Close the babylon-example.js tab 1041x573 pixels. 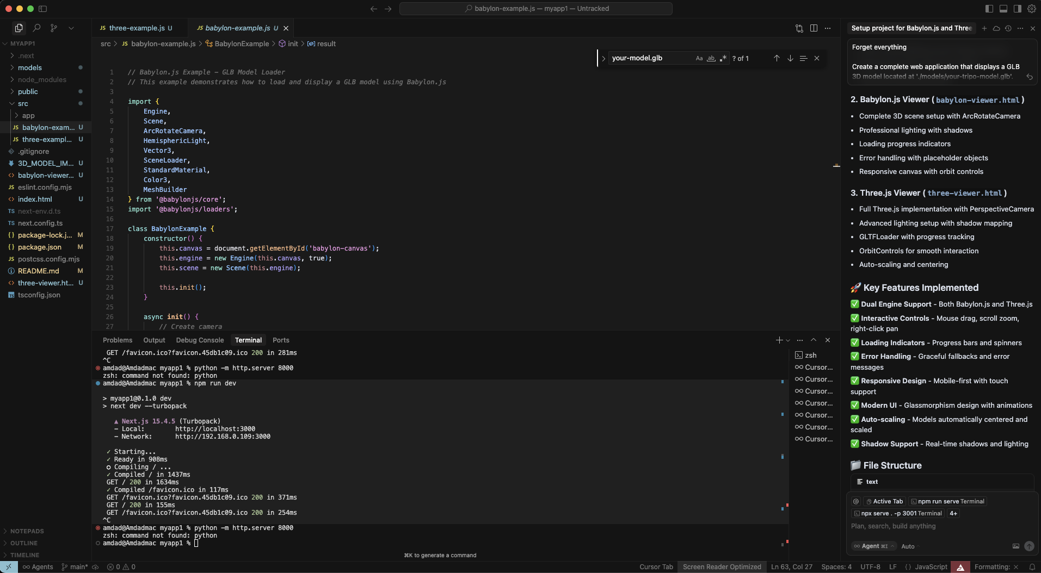click(286, 28)
